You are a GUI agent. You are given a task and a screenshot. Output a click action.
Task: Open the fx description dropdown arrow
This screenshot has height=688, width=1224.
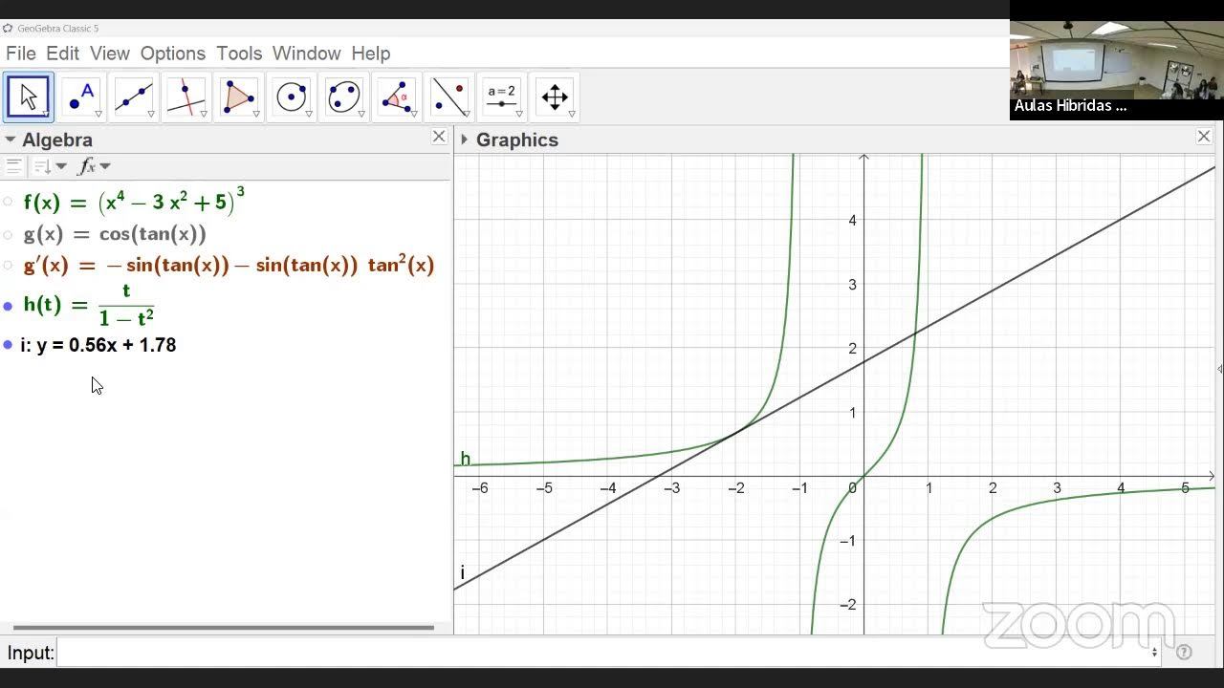tap(105, 166)
